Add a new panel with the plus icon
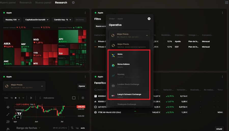Screen dimensions: 229x131 point(73,3)
